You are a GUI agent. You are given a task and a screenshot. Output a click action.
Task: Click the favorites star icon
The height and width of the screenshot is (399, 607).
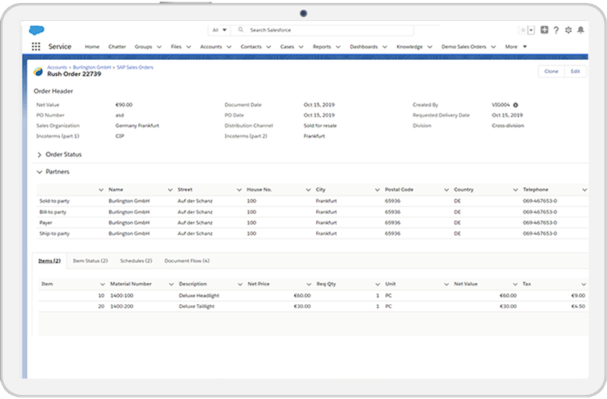523,30
